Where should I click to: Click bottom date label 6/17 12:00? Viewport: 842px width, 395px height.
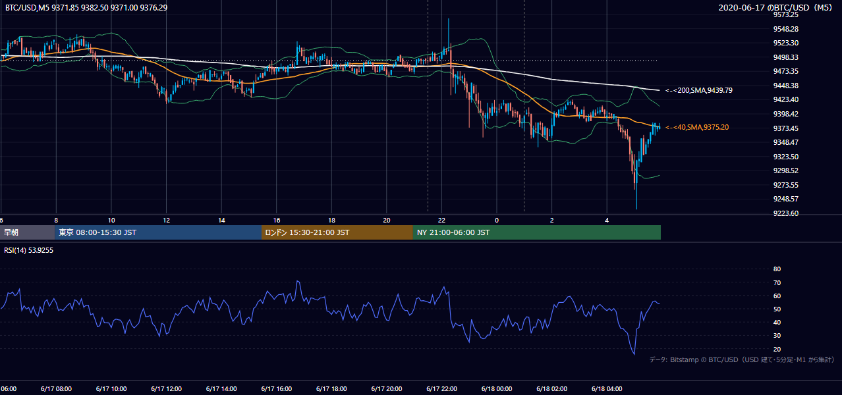167,389
